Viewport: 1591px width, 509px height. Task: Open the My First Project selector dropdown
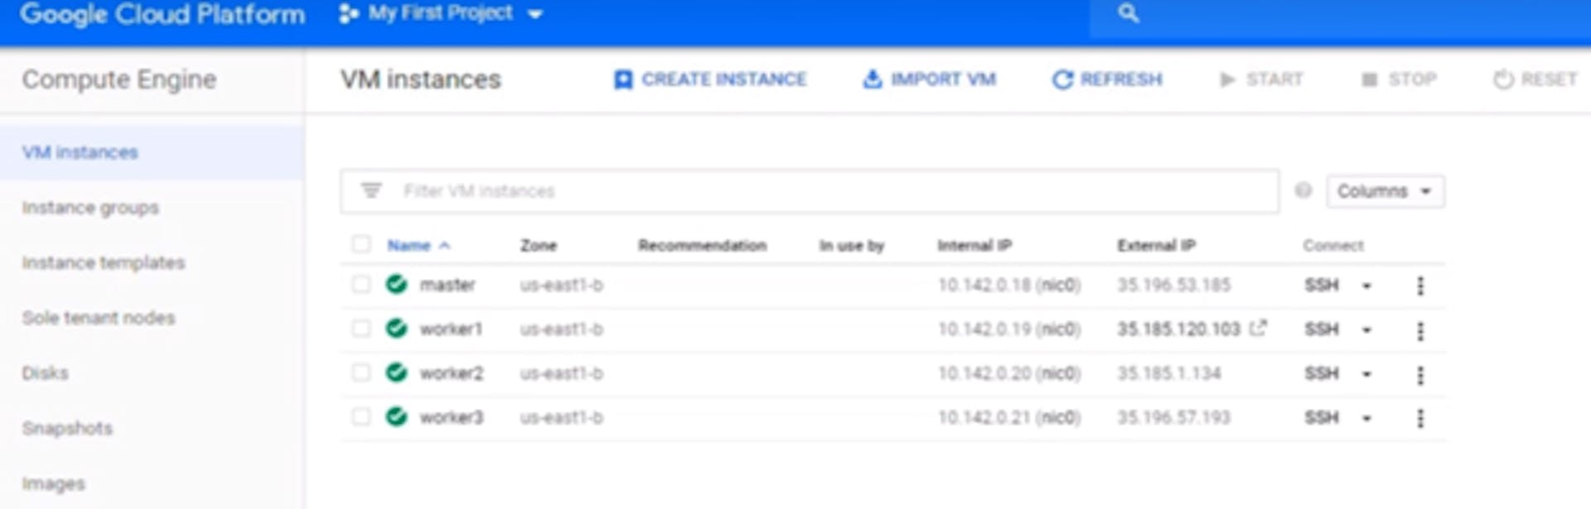(441, 14)
